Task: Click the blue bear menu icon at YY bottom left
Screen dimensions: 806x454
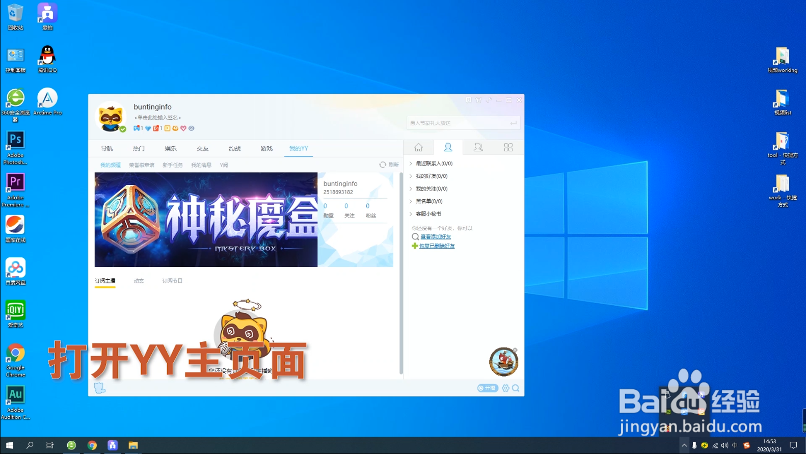Action: pyautogui.click(x=100, y=388)
